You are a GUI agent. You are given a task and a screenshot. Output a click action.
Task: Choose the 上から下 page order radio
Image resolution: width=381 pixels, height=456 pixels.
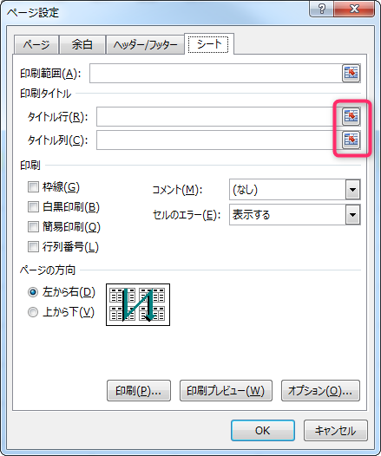[33, 312]
